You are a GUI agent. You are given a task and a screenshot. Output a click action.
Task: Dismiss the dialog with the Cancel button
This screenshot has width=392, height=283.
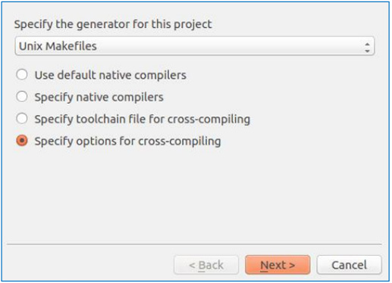pyautogui.click(x=349, y=265)
